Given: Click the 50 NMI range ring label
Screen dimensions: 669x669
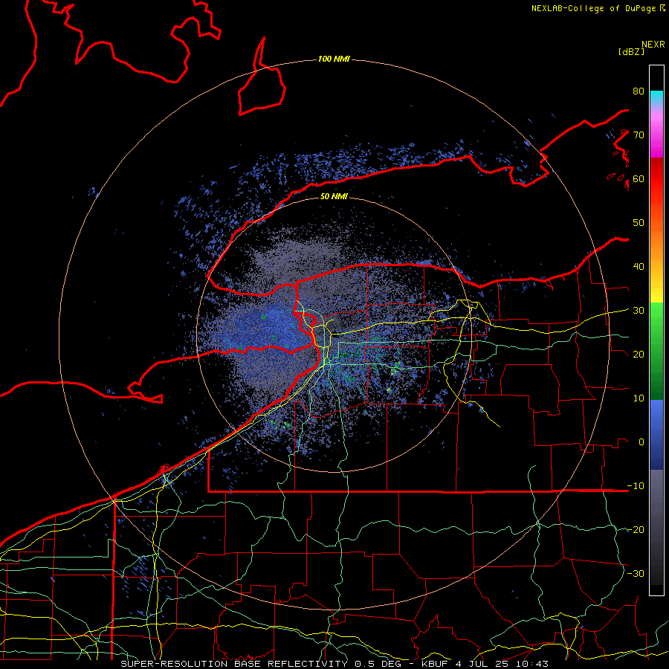Looking at the screenshot, I should [x=334, y=196].
